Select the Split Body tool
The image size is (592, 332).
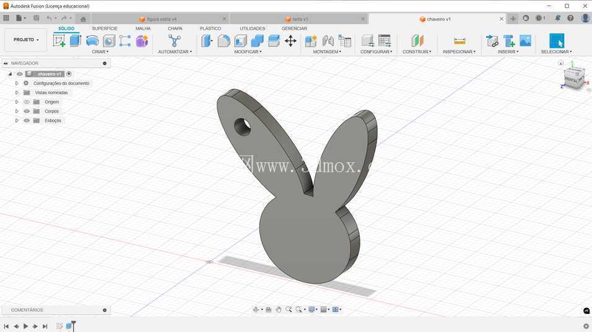(274, 41)
